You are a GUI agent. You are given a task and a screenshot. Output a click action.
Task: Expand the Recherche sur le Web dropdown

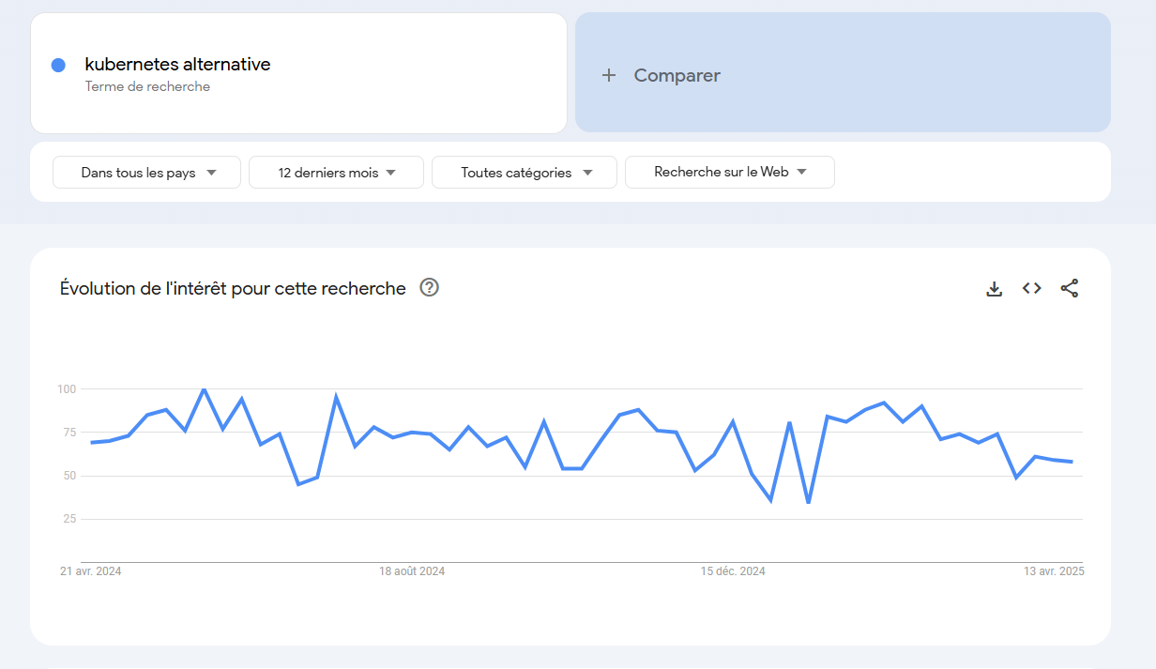pos(730,173)
